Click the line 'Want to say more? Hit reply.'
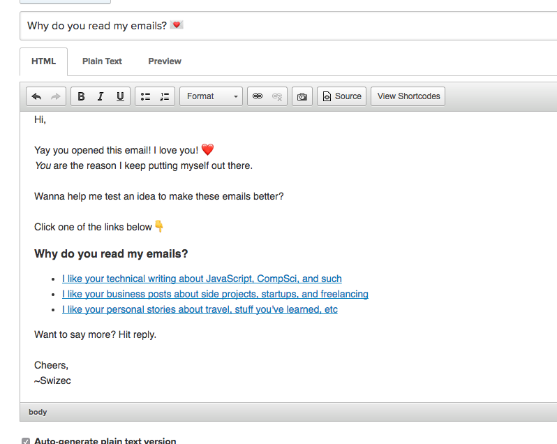The width and height of the screenshot is (557, 444). point(95,334)
